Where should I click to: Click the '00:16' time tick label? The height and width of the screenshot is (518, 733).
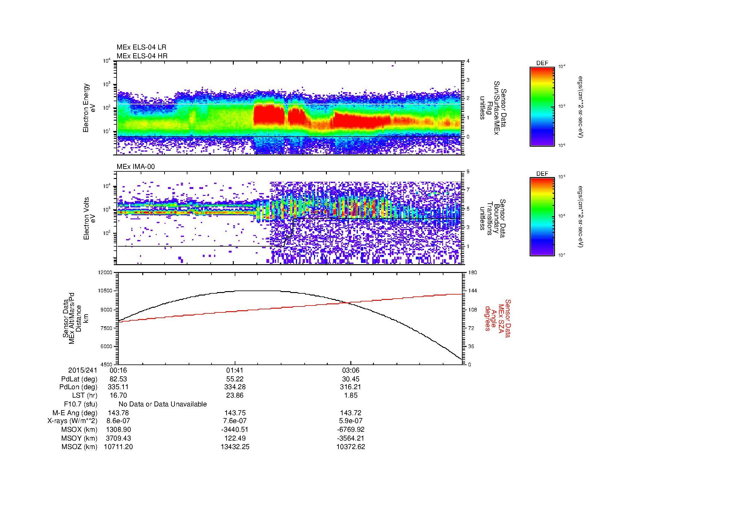118,370
